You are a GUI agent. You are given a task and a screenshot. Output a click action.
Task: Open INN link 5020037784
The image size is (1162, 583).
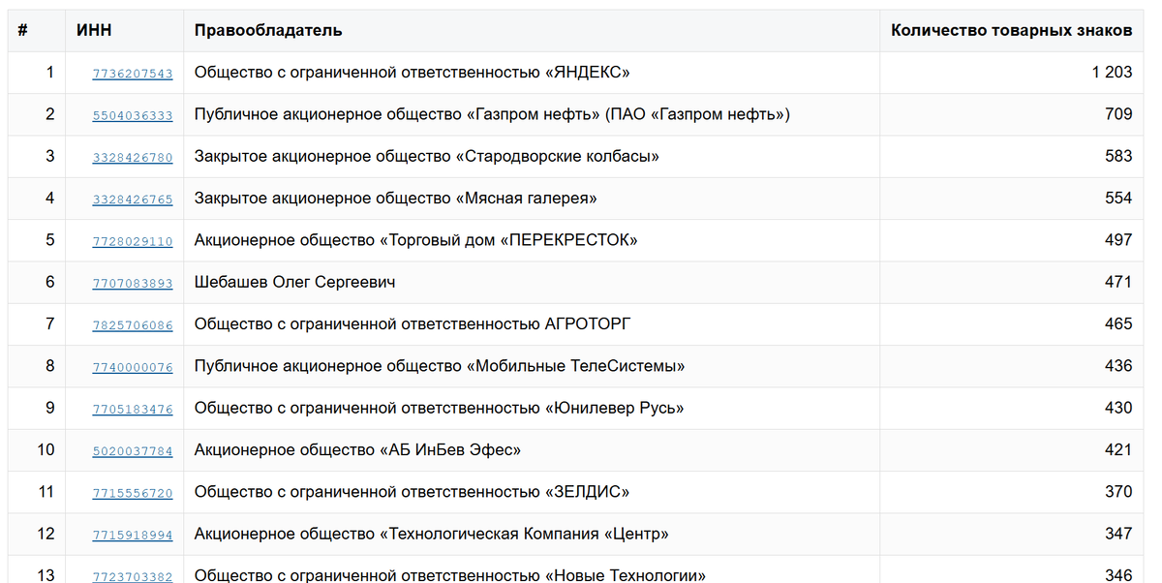[133, 451]
